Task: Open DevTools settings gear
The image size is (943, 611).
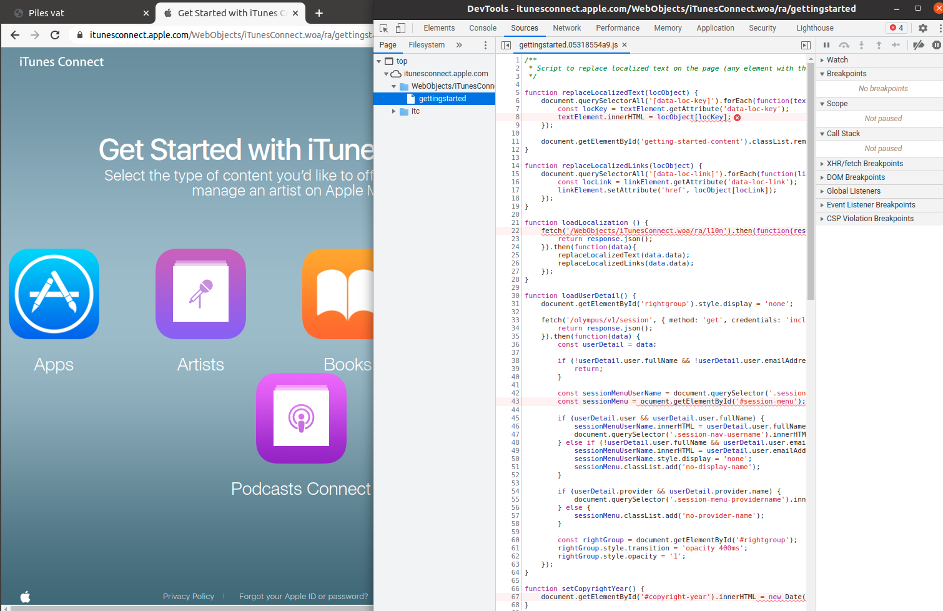Action: pyautogui.click(x=923, y=28)
